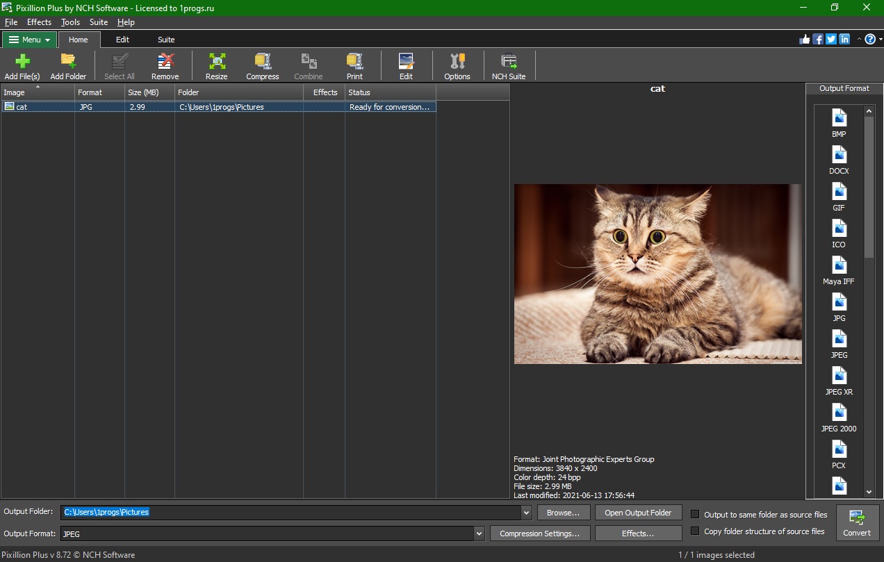884x562 pixels.
Task: Open the Output Folder dropdown arrow
Action: pyautogui.click(x=526, y=512)
